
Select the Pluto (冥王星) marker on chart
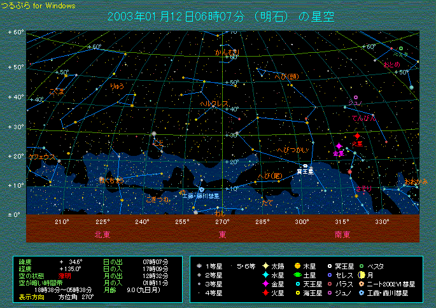pyautogui.click(x=306, y=166)
